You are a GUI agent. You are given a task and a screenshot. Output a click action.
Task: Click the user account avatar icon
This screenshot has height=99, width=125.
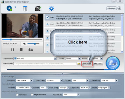119,8
